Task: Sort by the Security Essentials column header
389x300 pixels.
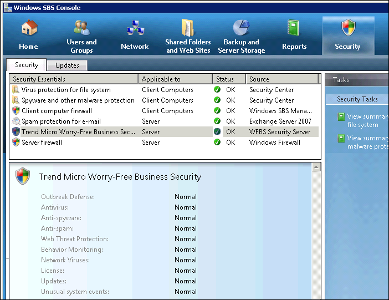Action: coord(74,79)
